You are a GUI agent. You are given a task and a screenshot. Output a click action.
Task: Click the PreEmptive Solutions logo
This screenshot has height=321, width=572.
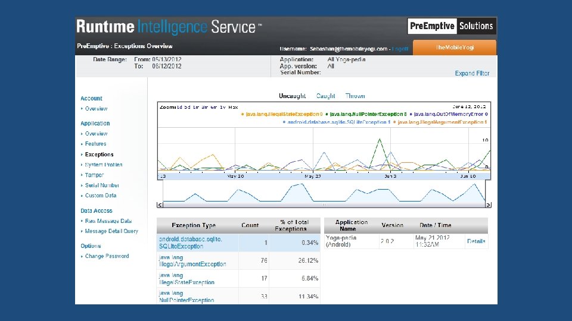(x=452, y=26)
